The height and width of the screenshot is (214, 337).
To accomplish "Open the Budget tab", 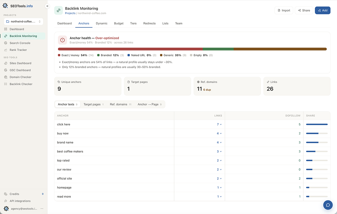I will pos(119,23).
